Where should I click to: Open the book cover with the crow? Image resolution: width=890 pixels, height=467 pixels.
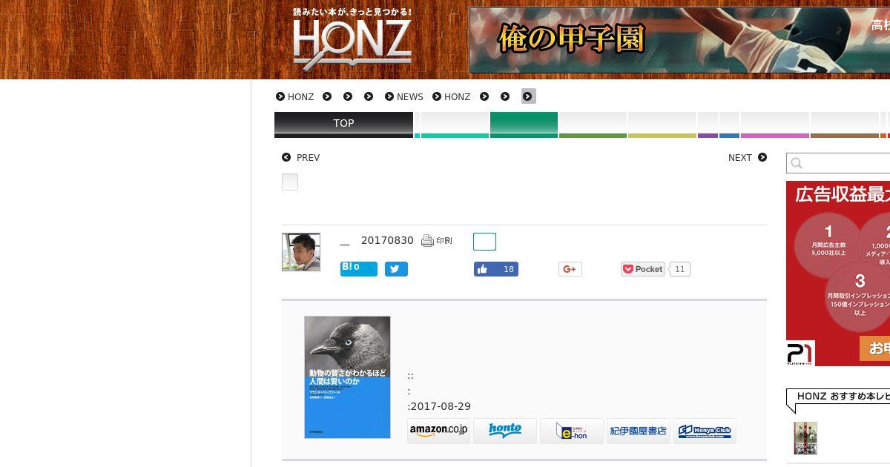(x=347, y=377)
